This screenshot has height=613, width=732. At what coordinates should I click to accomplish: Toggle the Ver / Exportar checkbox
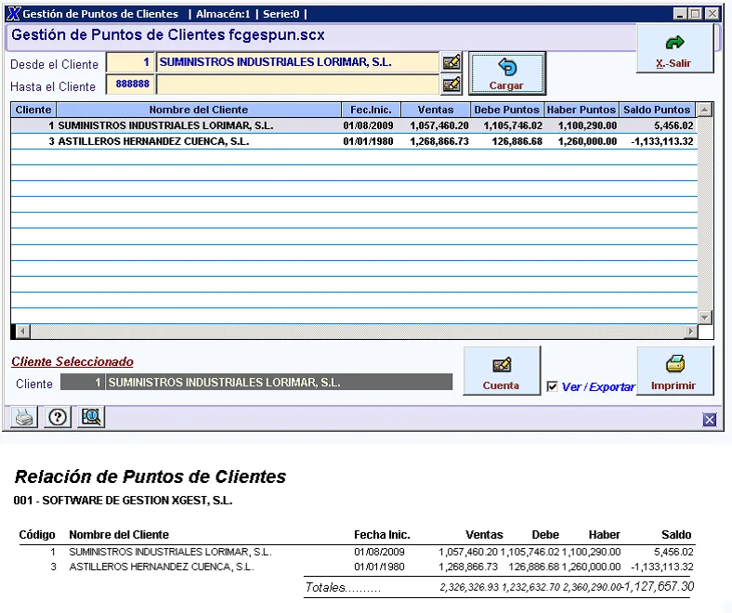point(553,386)
